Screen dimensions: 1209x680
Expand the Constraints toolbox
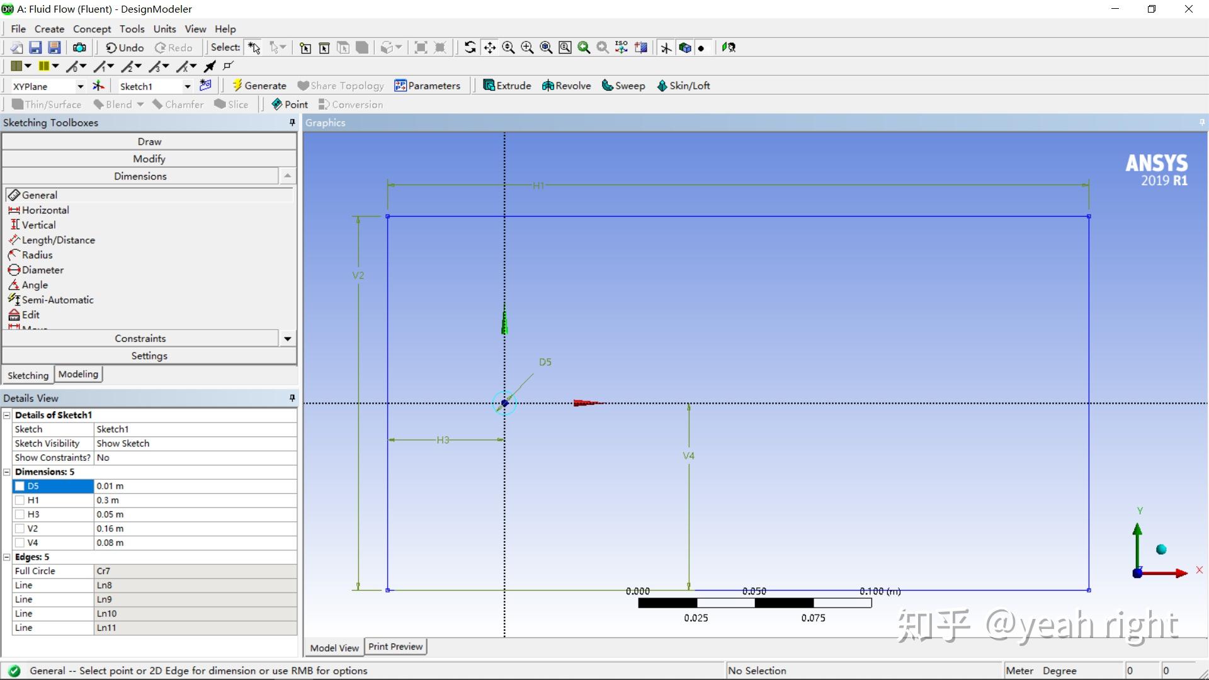click(x=140, y=339)
